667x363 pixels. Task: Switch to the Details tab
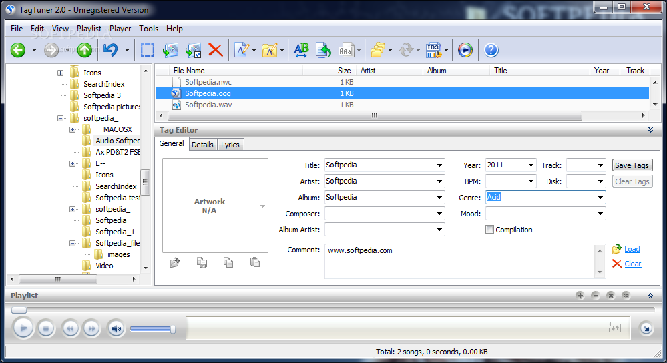click(202, 145)
